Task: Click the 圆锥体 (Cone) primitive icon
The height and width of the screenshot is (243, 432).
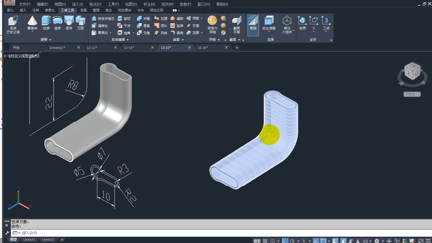Action: pyautogui.click(x=32, y=20)
